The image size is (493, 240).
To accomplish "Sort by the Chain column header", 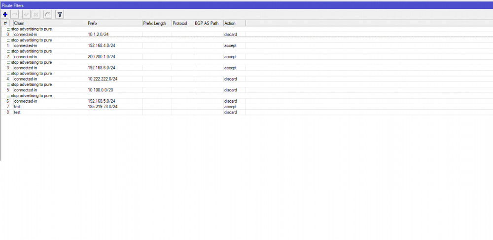I will pos(49,23).
